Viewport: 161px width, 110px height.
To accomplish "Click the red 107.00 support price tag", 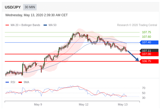I will click(x=149, y=54).
